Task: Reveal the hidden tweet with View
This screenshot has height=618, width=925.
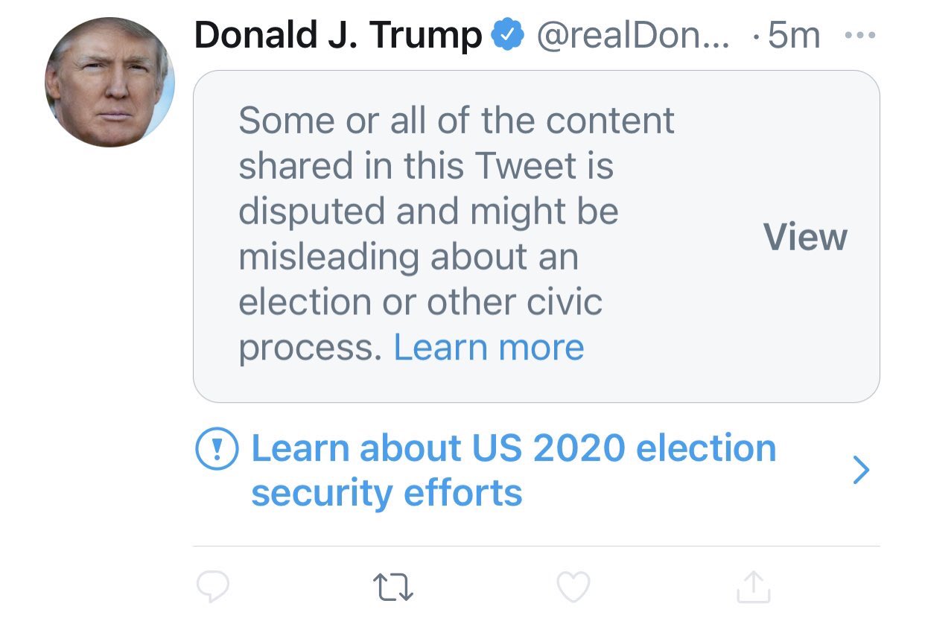Action: coord(806,238)
